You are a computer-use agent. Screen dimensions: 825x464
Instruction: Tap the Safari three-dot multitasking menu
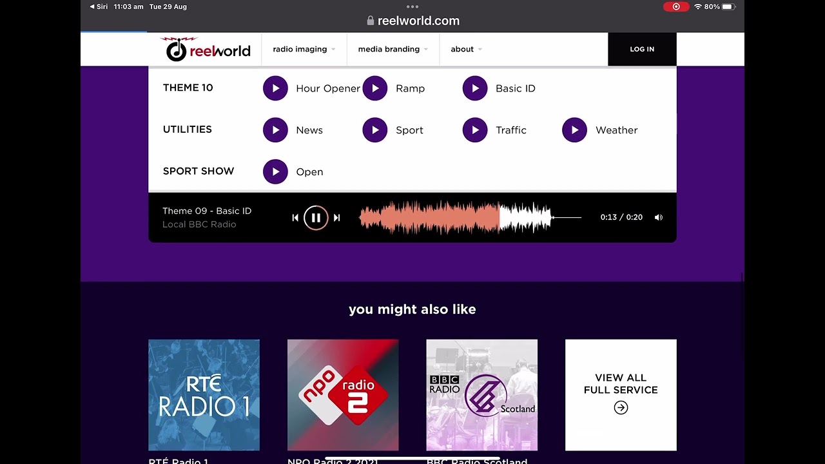(412, 6)
